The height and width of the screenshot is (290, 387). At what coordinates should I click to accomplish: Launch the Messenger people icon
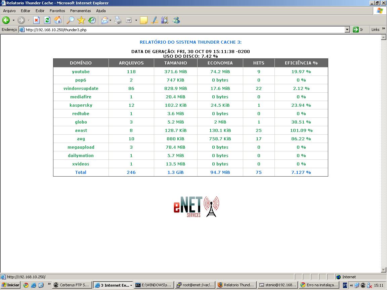[176, 20]
